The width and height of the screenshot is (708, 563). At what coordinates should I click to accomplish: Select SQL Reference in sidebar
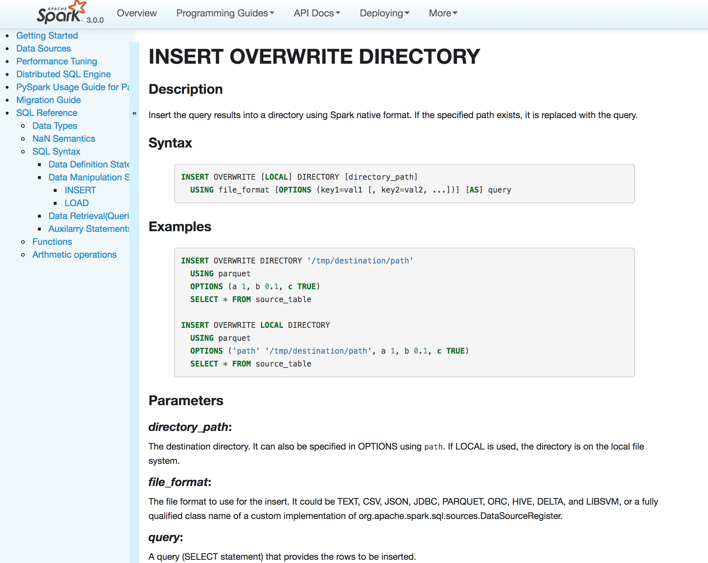[x=47, y=113]
